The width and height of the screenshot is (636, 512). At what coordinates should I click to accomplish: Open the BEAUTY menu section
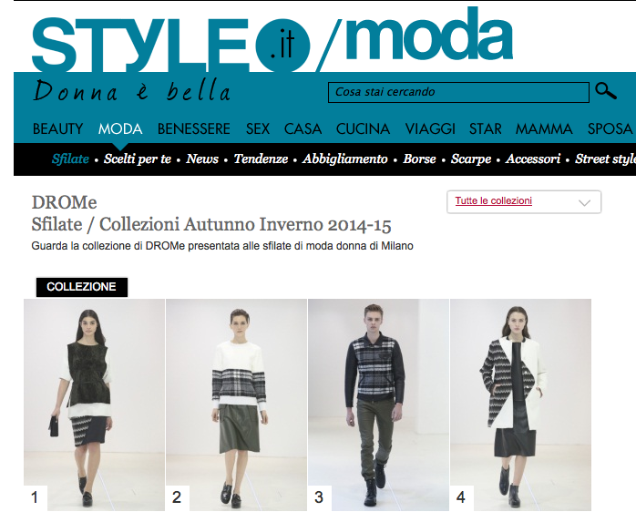click(58, 129)
